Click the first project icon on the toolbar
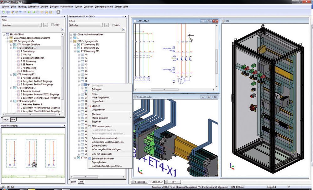The image size is (313, 190). pos(4,12)
